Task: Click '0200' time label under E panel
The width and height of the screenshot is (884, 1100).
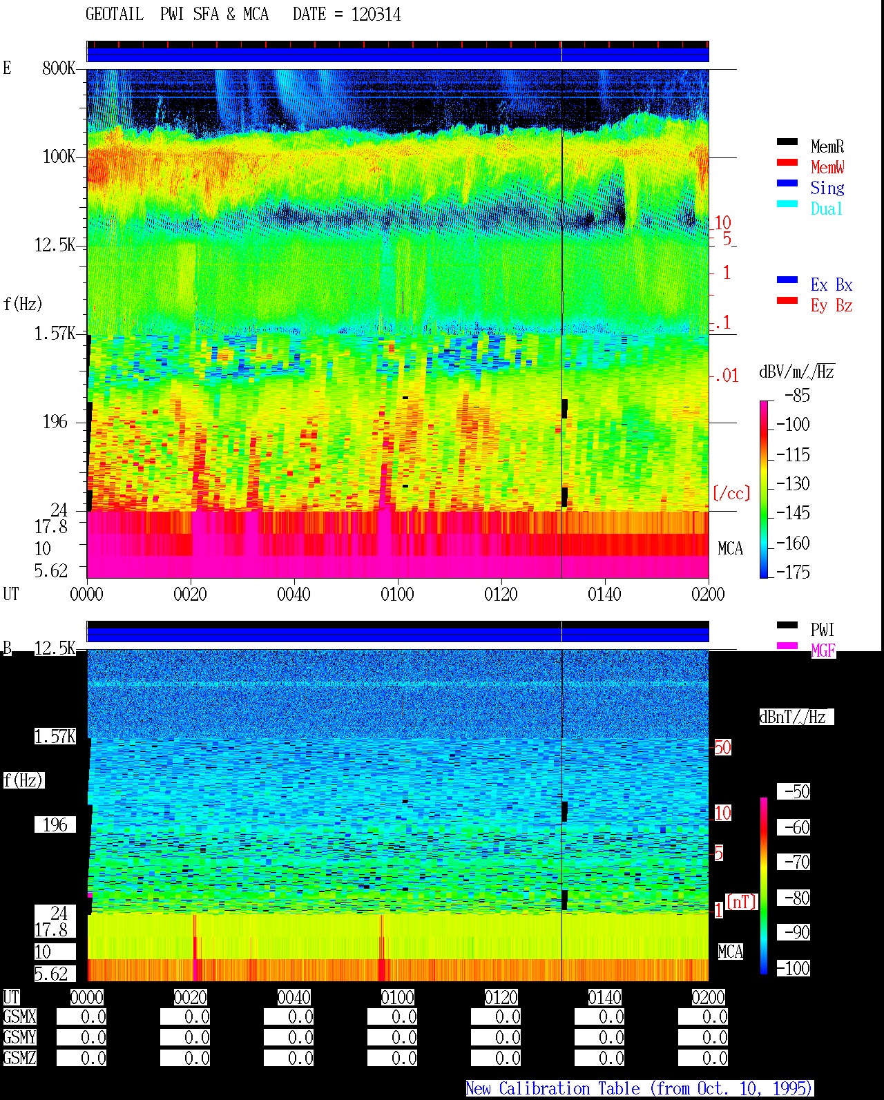Action: point(708,594)
